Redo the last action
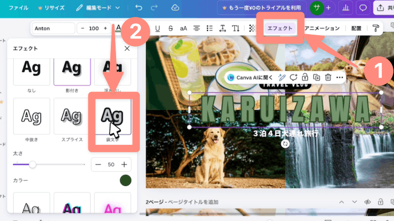 pyautogui.click(x=154, y=8)
